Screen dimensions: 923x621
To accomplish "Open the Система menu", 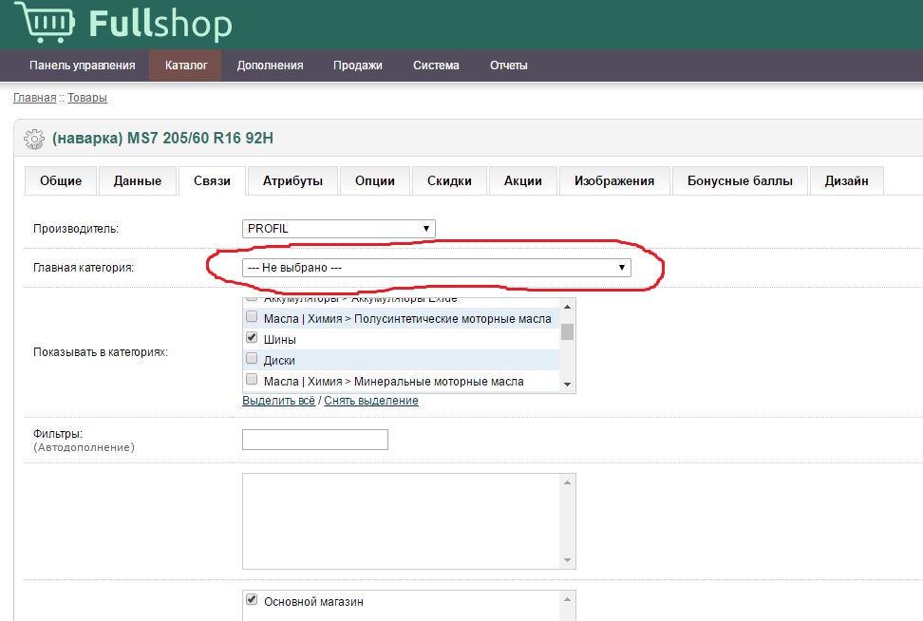I will (436, 66).
